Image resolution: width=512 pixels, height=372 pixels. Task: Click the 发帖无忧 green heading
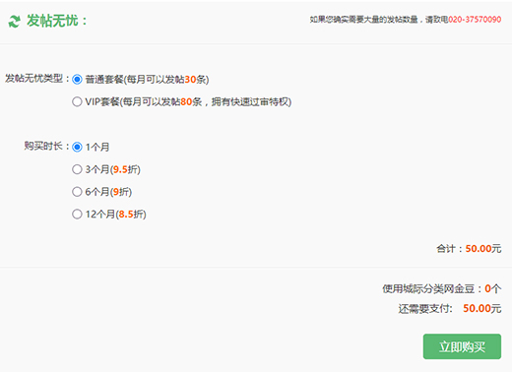click(57, 21)
